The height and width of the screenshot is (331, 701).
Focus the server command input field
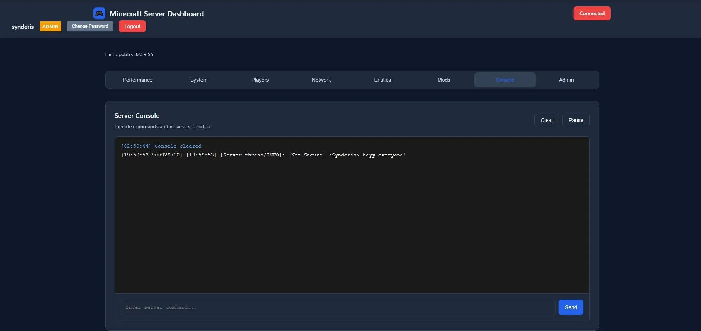point(338,307)
